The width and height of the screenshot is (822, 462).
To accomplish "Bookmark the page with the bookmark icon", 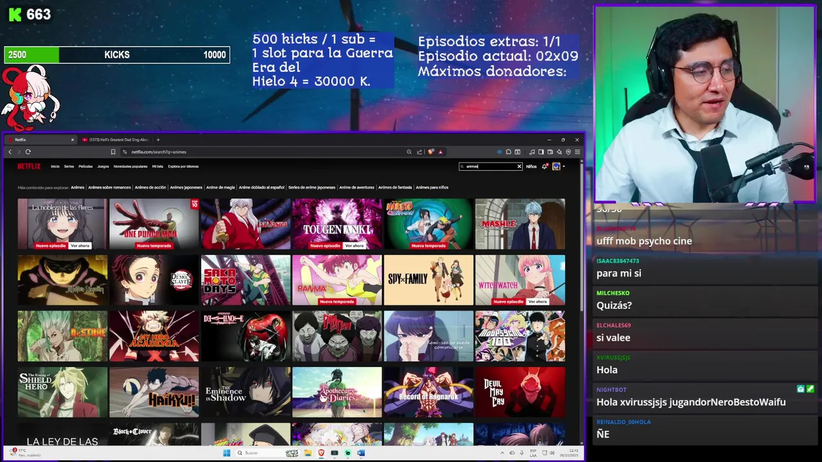I will tap(113, 152).
